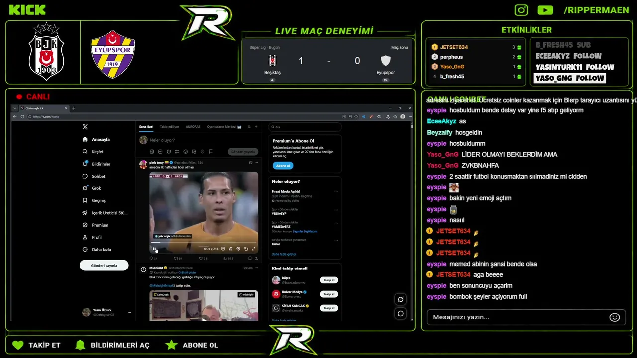Open the browser tab list dropdown
This screenshot has width=637, height=358.
click(x=15, y=108)
